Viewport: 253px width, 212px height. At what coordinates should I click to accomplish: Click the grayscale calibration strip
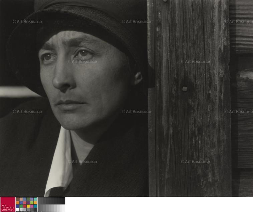click(x=51, y=204)
